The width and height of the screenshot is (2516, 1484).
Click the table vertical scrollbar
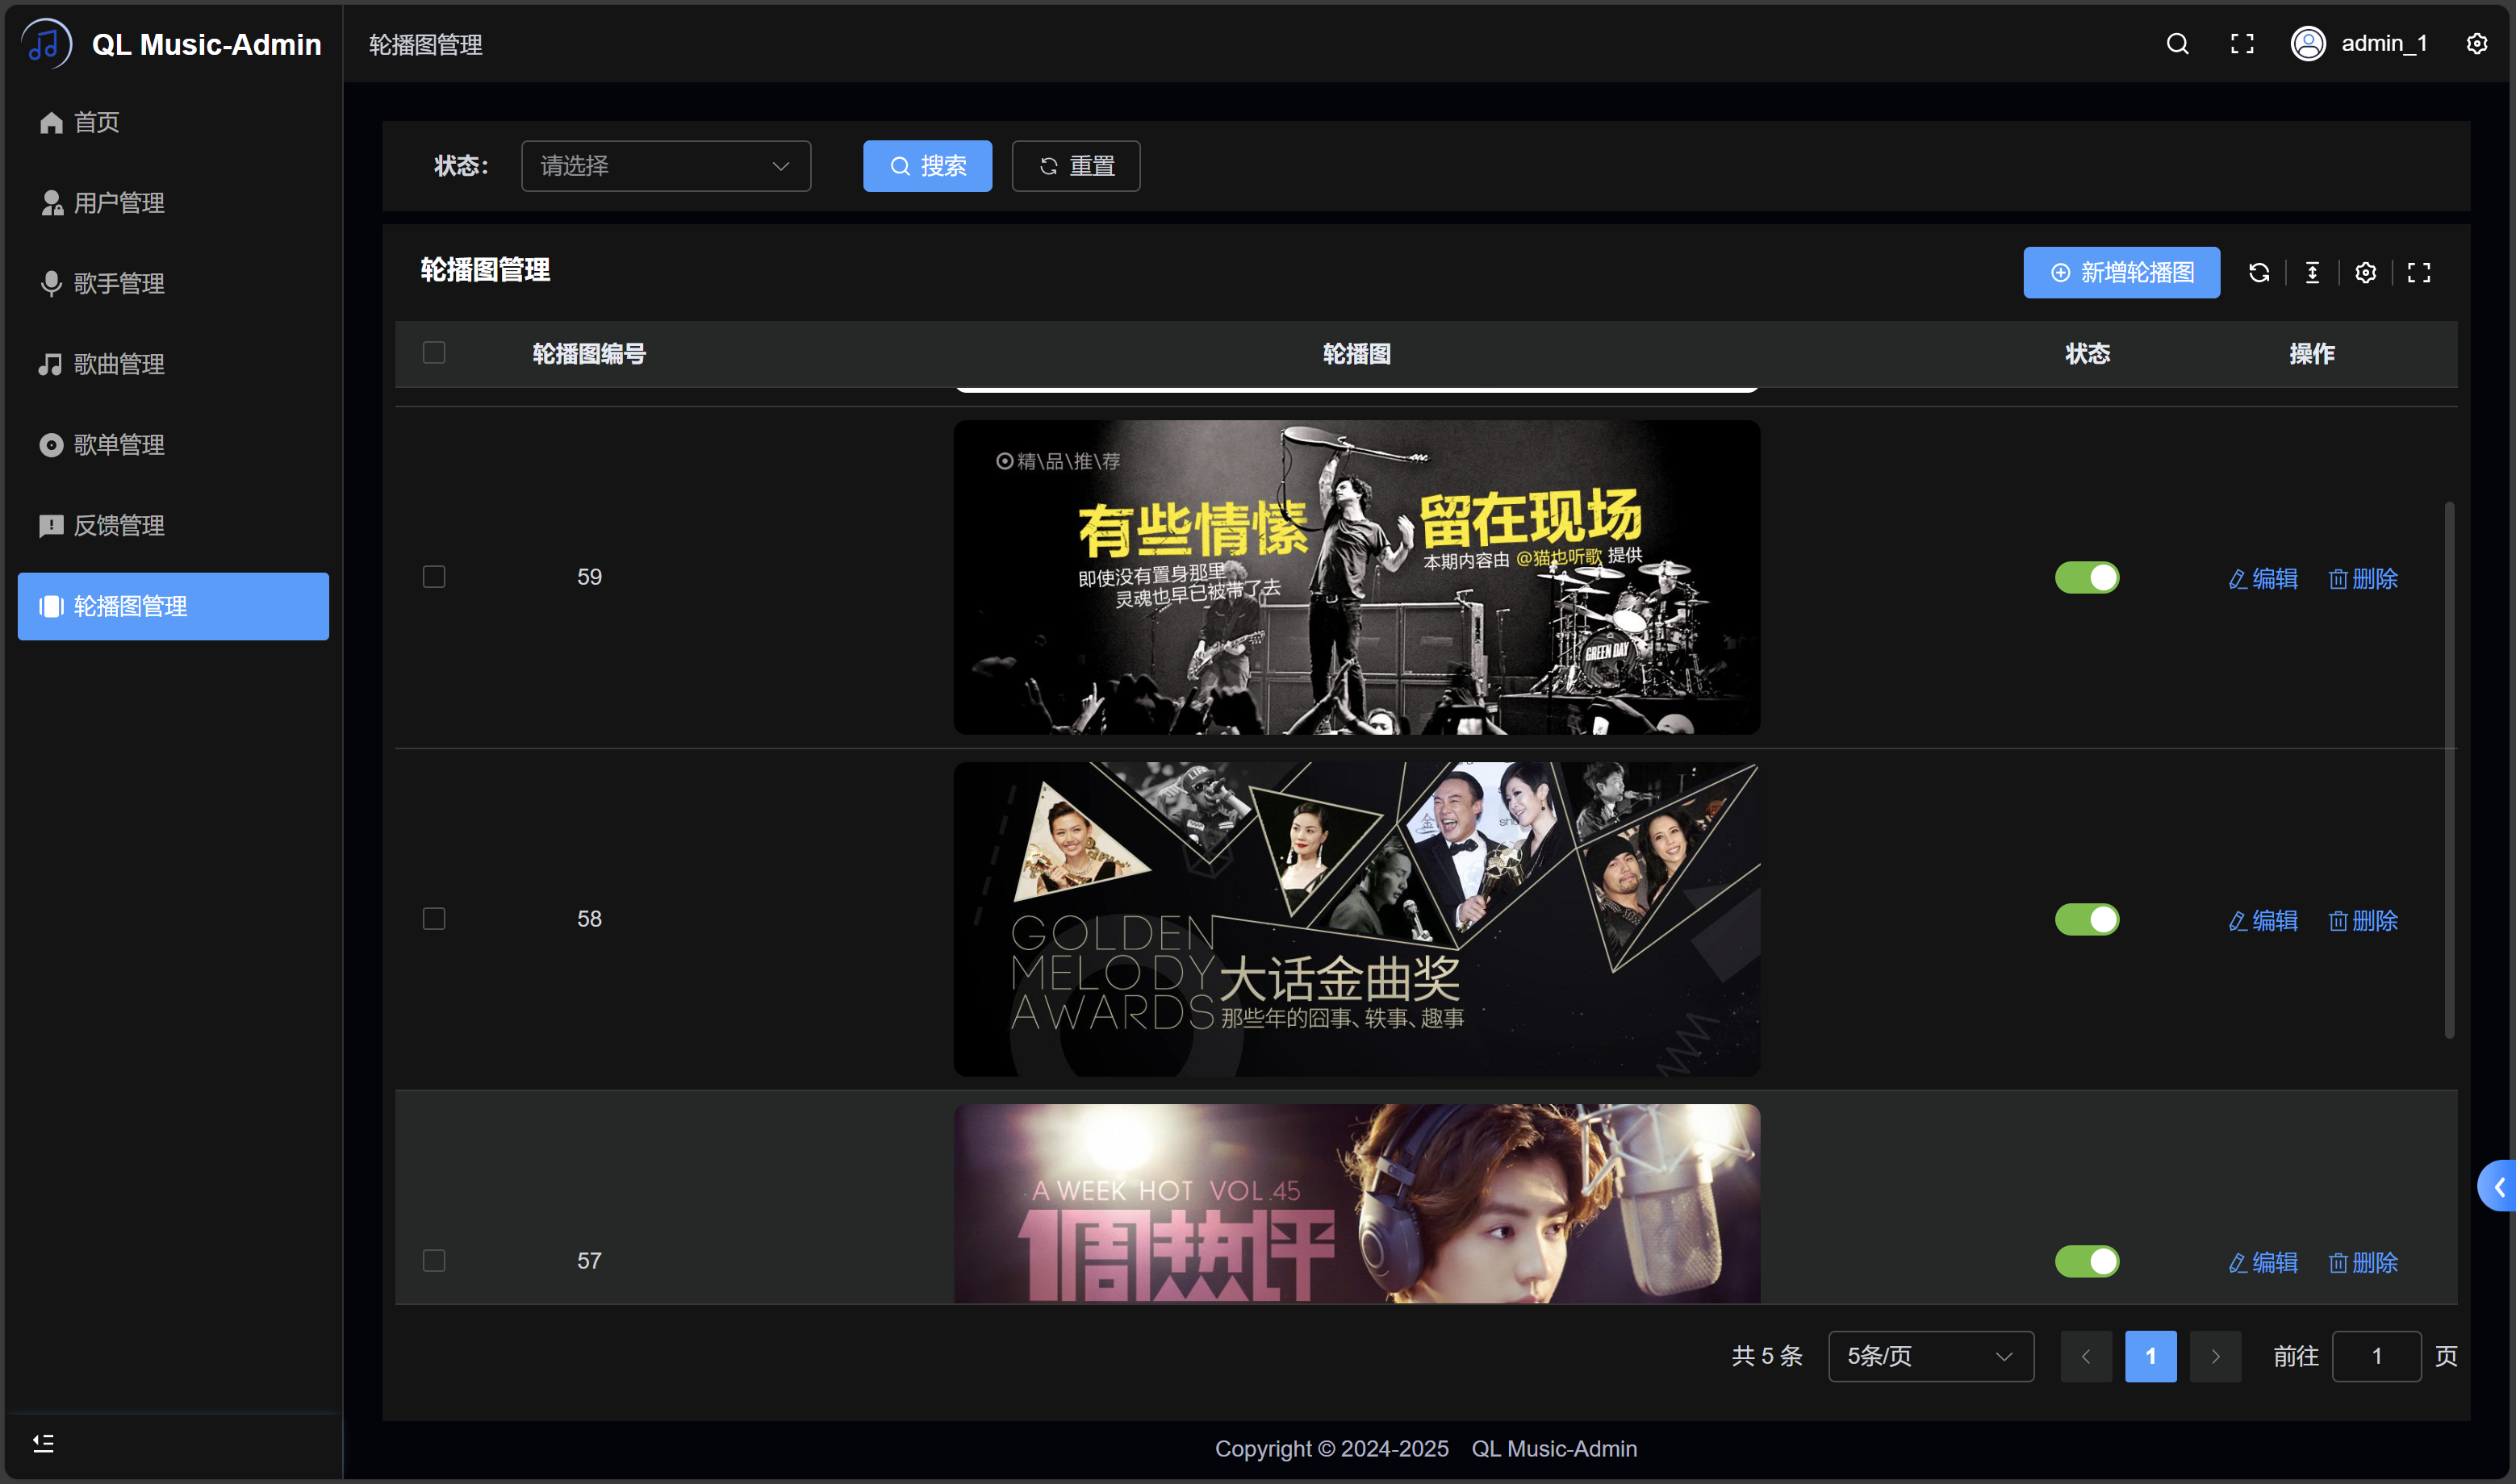(2449, 770)
